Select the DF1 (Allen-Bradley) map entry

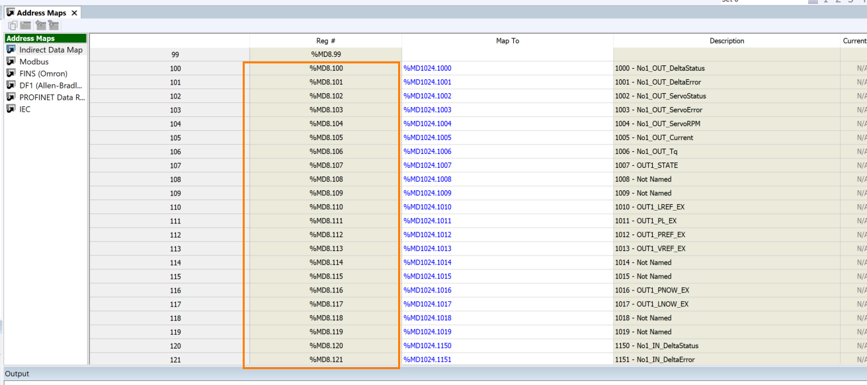click(x=52, y=85)
